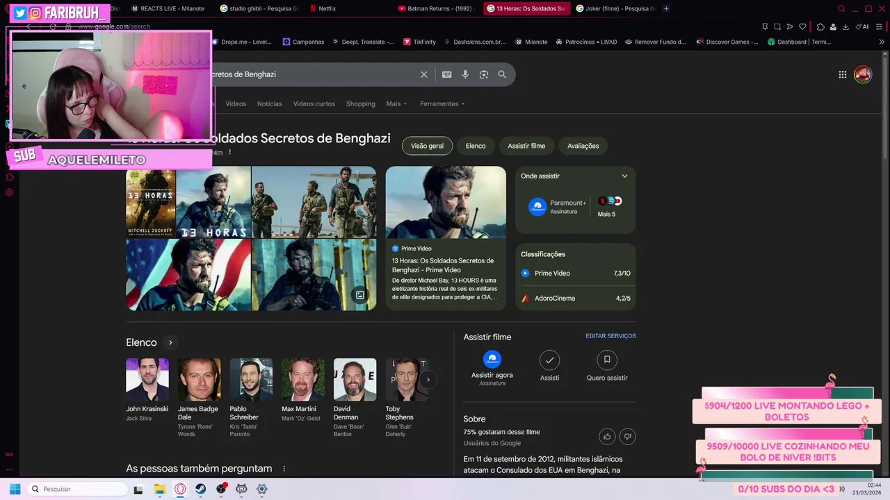Open the Milanote bookmark
This screenshot has width=890, height=500.
pos(531,42)
